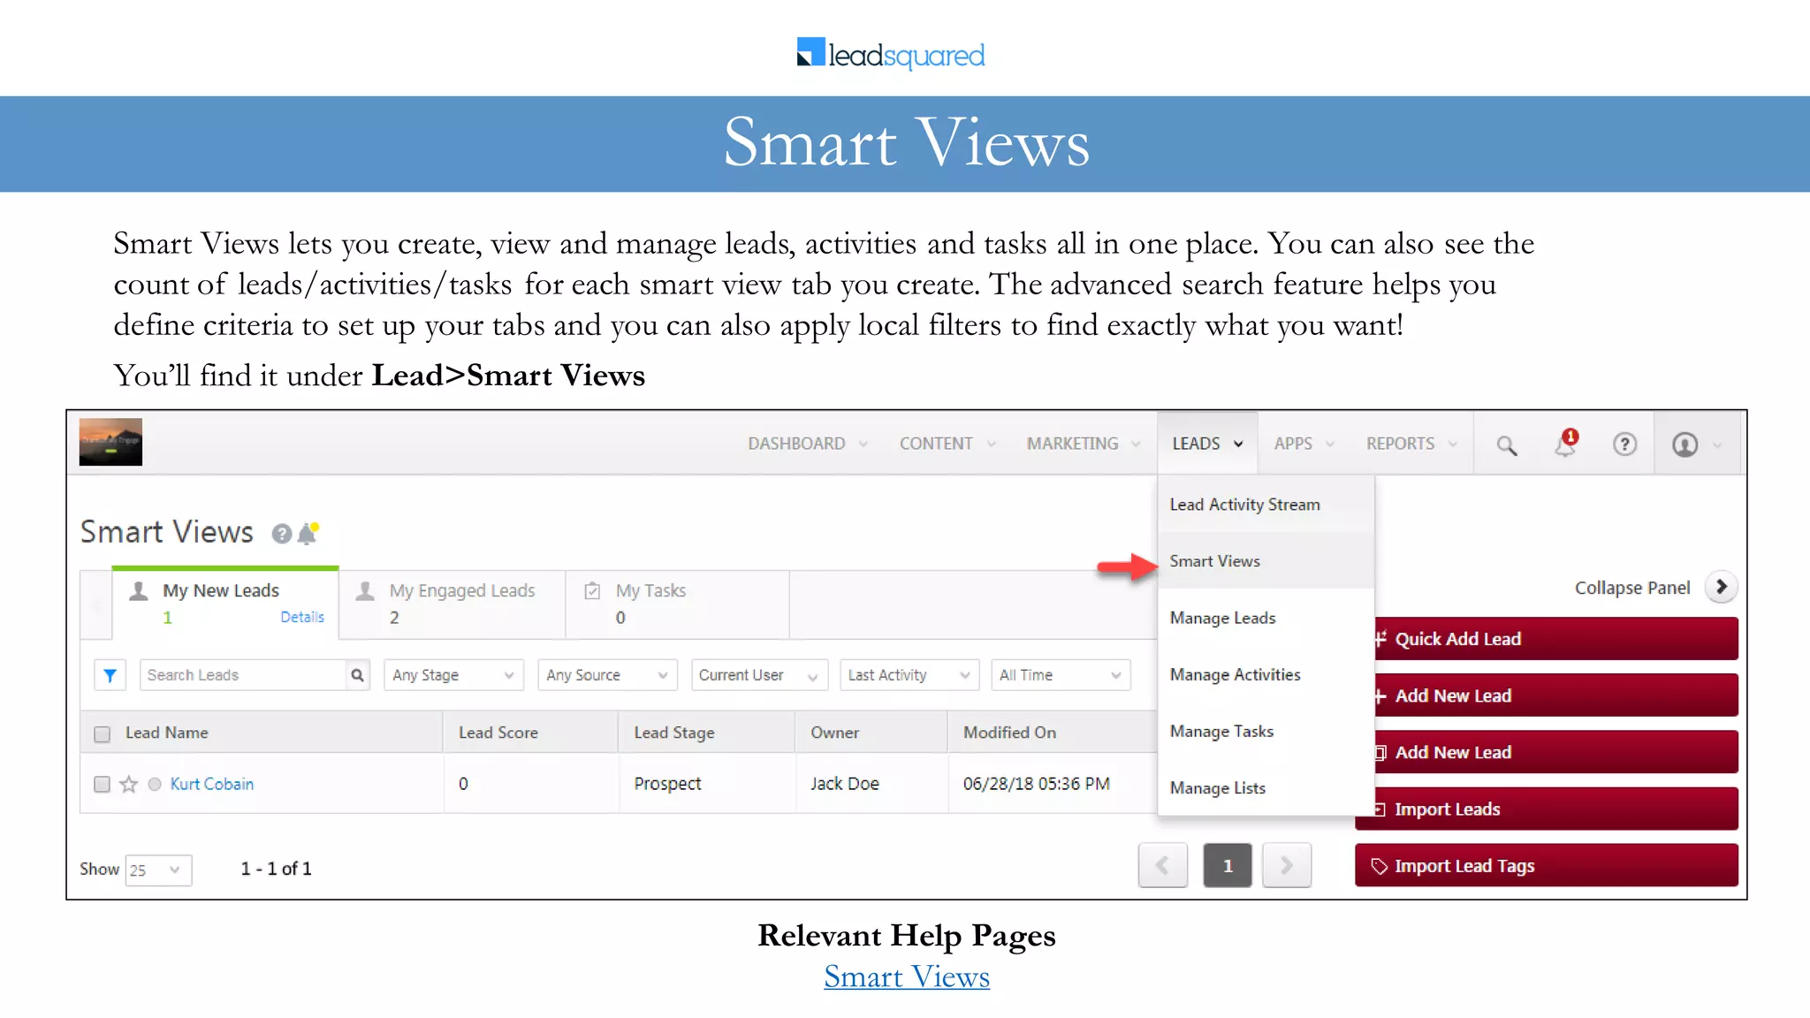Click the blue advanced filter funnel icon
The height and width of the screenshot is (1018, 1810).
coord(110,675)
